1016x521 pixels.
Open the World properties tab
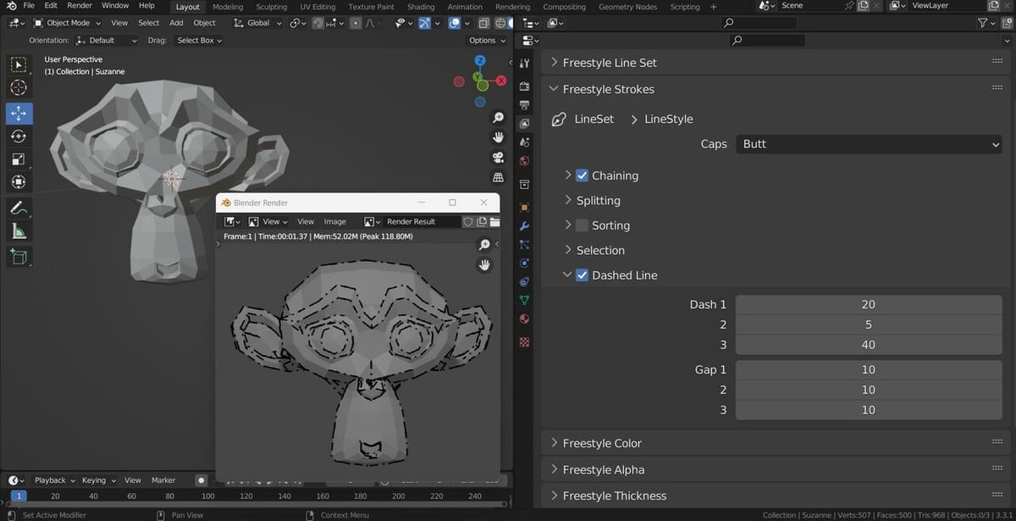pyautogui.click(x=524, y=161)
